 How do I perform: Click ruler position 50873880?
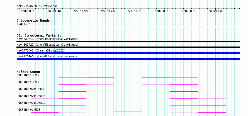pyautogui.click(x=162, y=11)
